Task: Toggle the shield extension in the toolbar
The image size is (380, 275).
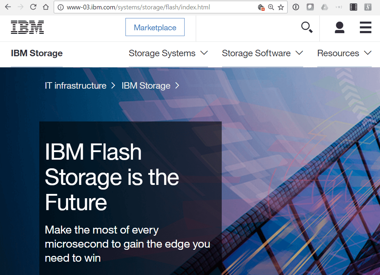Action: tap(310, 7)
